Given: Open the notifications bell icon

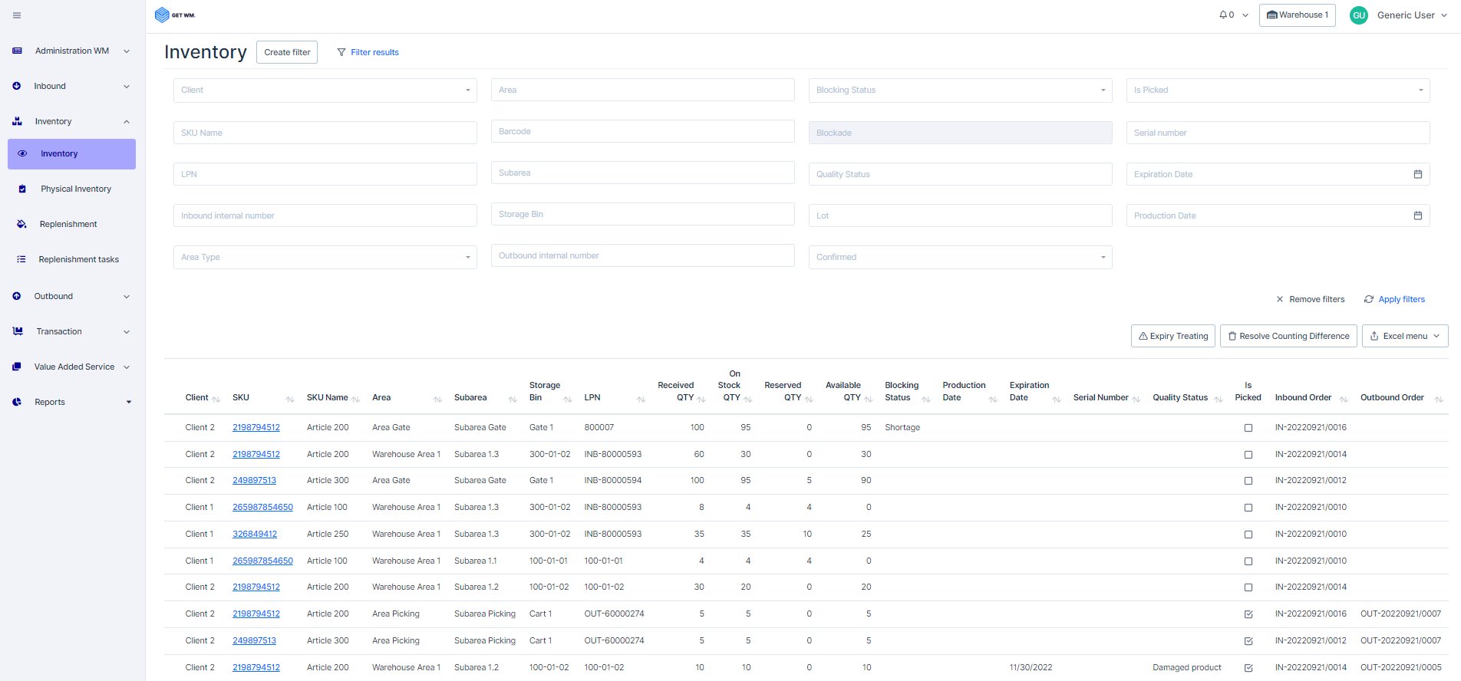Looking at the screenshot, I should (1223, 15).
